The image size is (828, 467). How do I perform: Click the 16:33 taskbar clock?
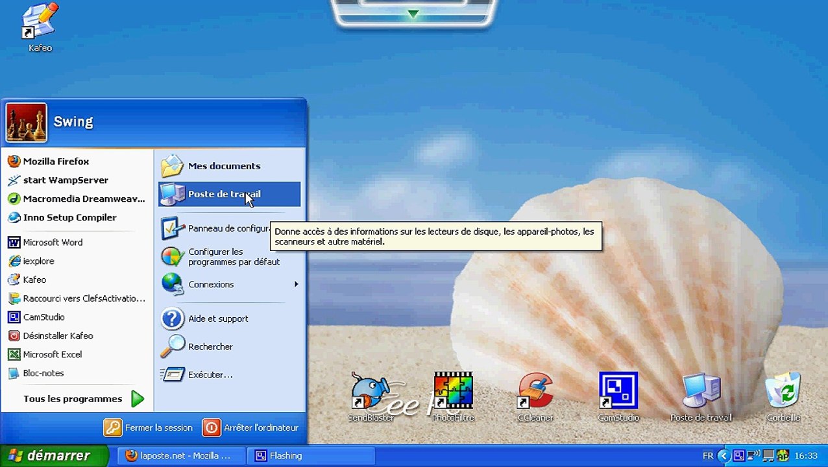[806, 456]
